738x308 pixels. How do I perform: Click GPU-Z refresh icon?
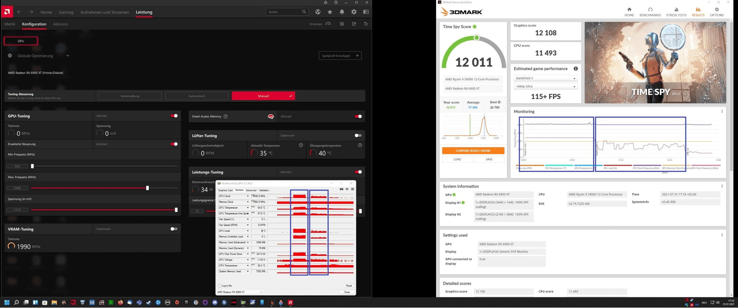click(x=347, y=189)
